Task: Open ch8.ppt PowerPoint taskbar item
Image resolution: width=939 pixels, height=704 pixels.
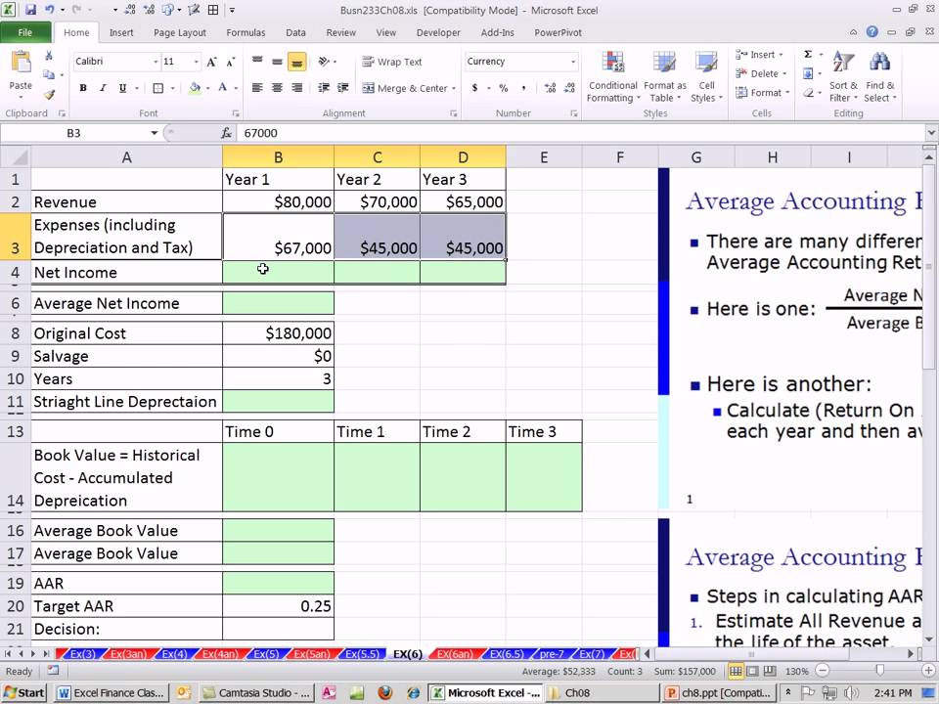Action: [x=720, y=692]
